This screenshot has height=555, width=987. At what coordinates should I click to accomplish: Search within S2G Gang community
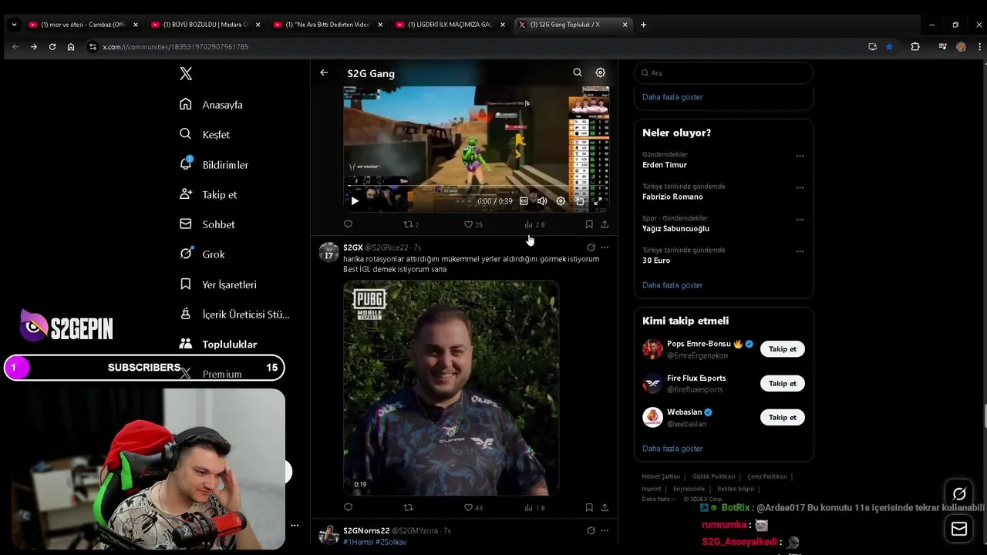(577, 72)
